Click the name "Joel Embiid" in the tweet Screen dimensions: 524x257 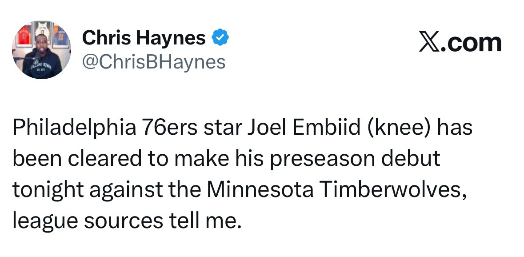coord(304,127)
